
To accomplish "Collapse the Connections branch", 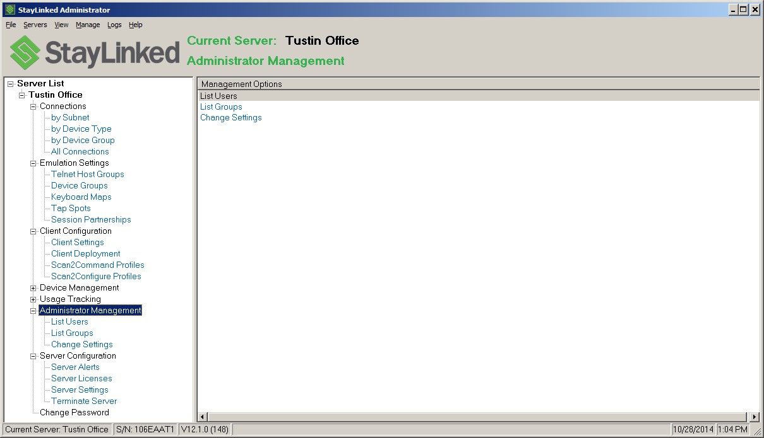I will click(32, 106).
